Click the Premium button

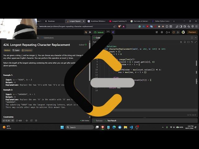[192, 32]
